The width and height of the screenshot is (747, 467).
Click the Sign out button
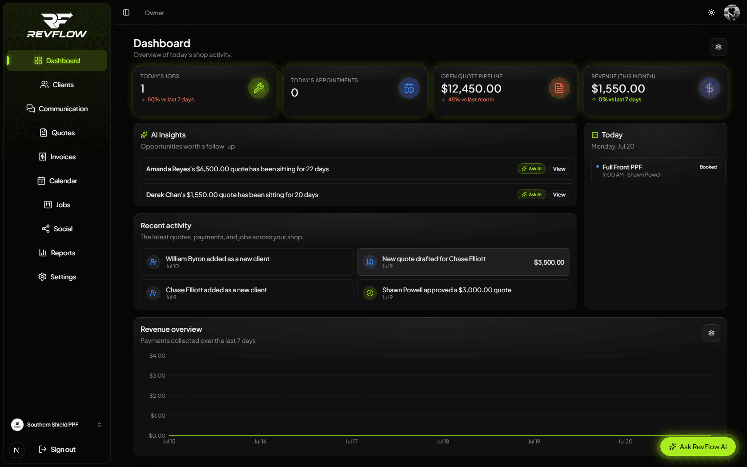click(57, 449)
